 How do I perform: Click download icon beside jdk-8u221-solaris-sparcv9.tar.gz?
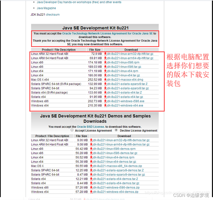pyautogui.click(x=105, y=88)
